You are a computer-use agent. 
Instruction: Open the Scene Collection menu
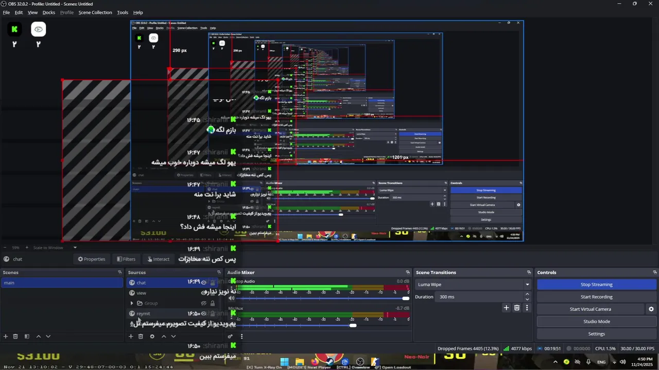tap(95, 12)
